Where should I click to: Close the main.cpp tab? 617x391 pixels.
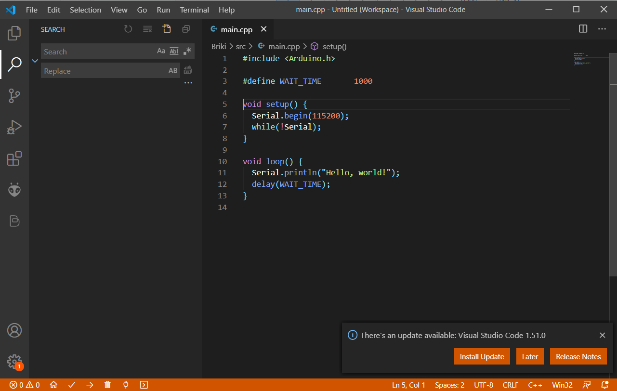(263, 29)
